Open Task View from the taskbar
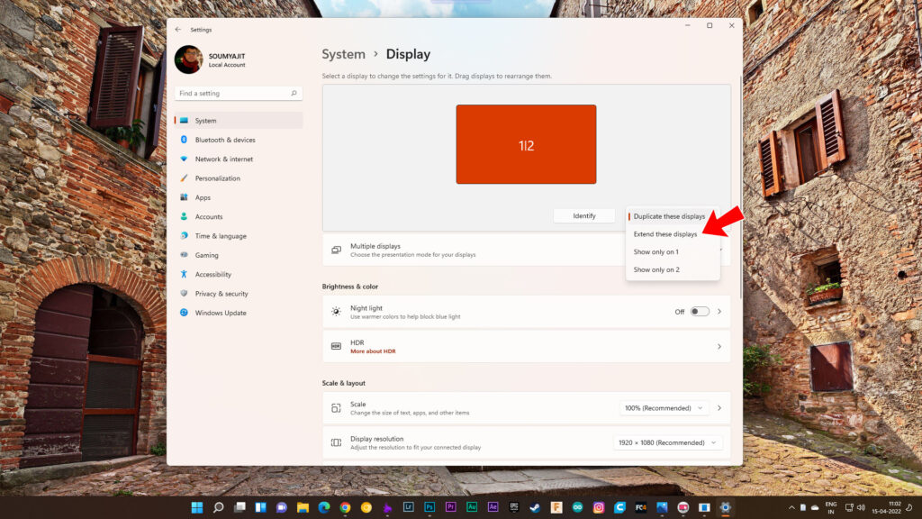 point(240,507)
